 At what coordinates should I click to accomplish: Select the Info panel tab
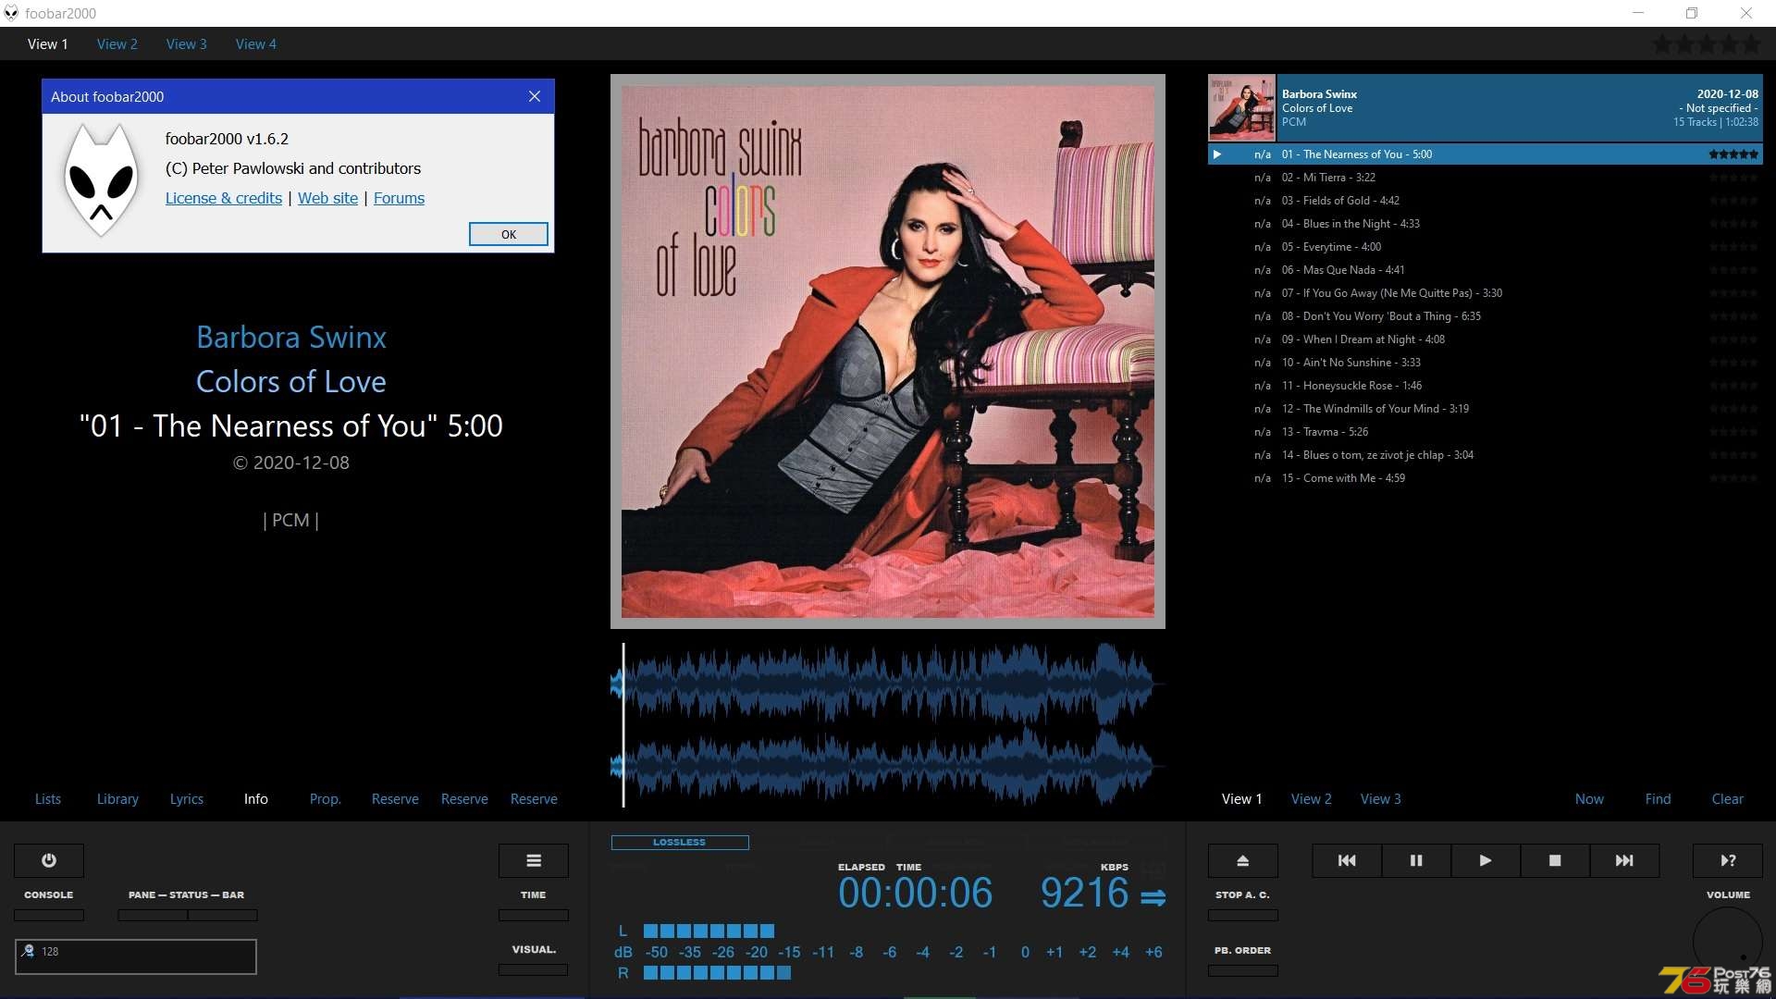click(256, 799)
